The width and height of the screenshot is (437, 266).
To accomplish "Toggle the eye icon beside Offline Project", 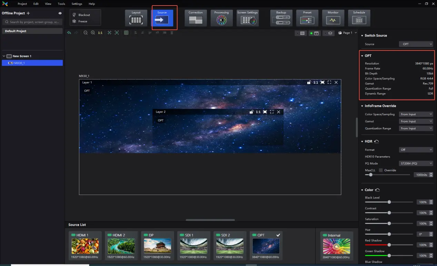I will coord(60,13).
